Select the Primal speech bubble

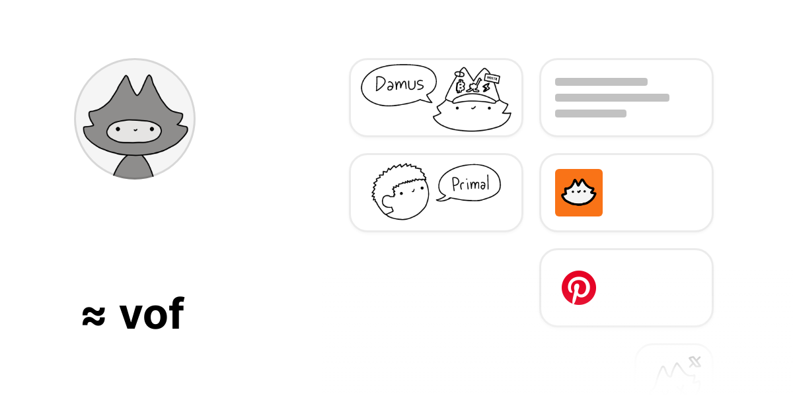click(x=469, y=183)
